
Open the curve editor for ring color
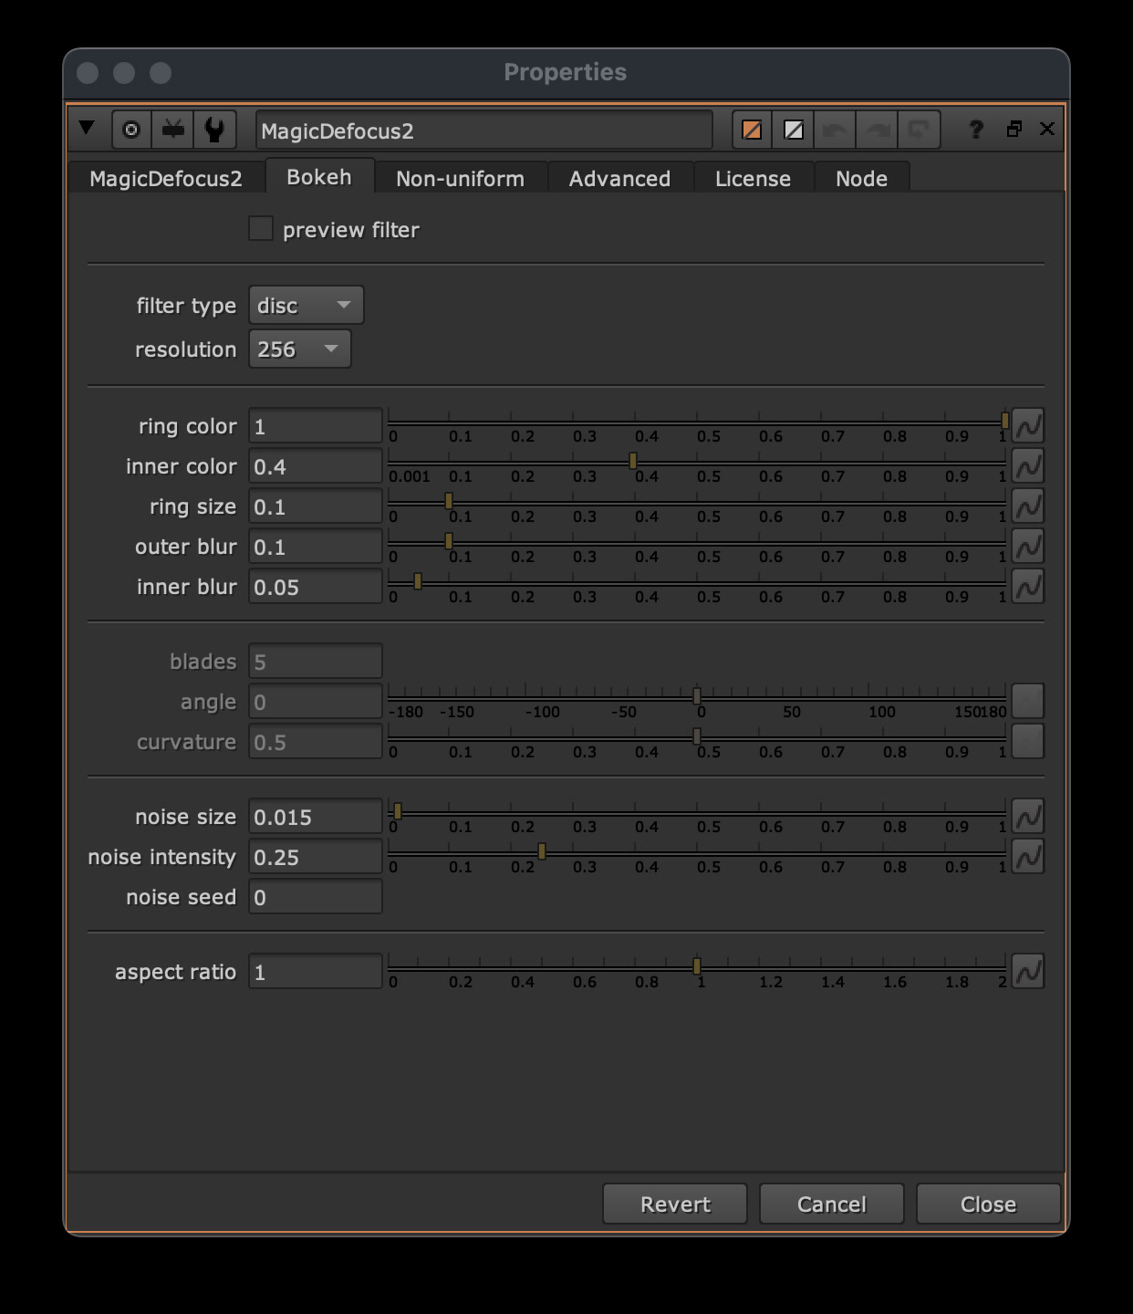tap(1027, 425)
